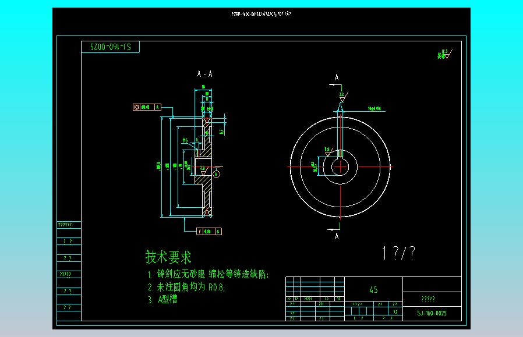Select the roughness symbol above the keyway on wheel view
Screen dimensions: 523x337
tap(343, 97)
